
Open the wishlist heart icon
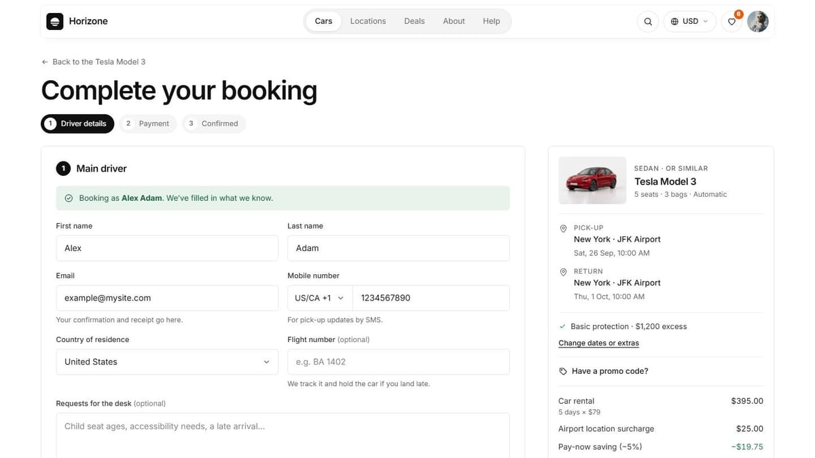(731, 22)
